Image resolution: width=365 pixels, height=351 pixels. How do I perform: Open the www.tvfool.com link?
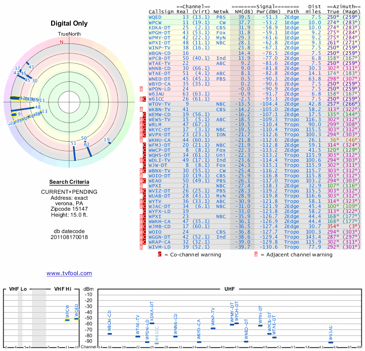(69, 273)
